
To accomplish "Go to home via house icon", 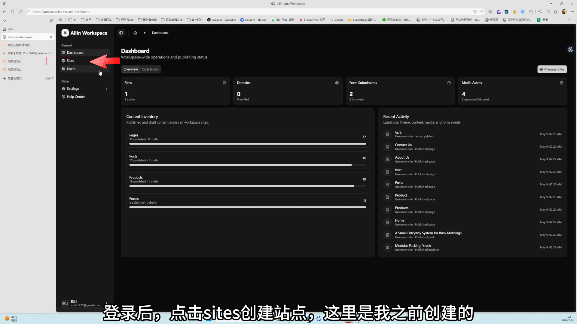I will point(135,33).
